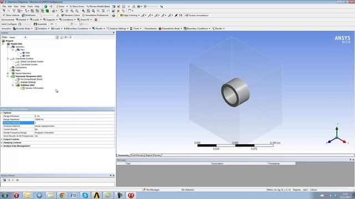Open the Tools menu
Image resolution: width=355 pixels, height=199 pixels.
(x=30, y=7)
